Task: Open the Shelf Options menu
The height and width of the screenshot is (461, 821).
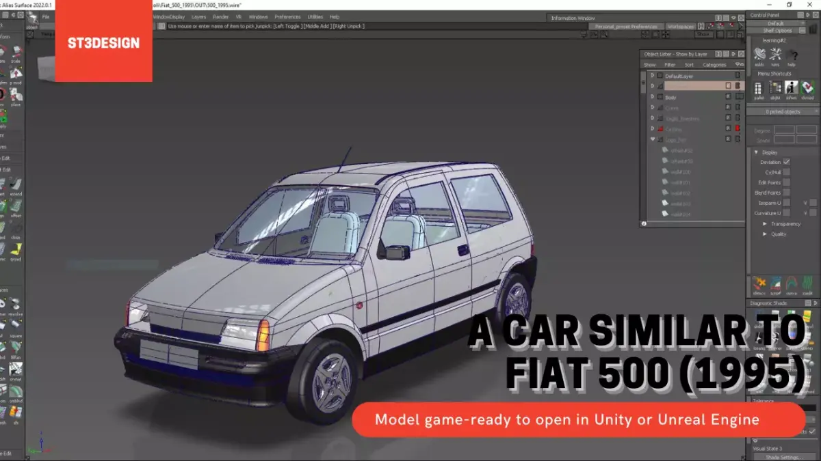Action: (778, 30)
